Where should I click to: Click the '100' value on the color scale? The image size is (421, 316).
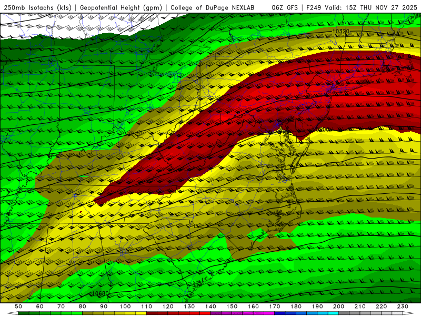pyautogui.click(x=125, y=307)
